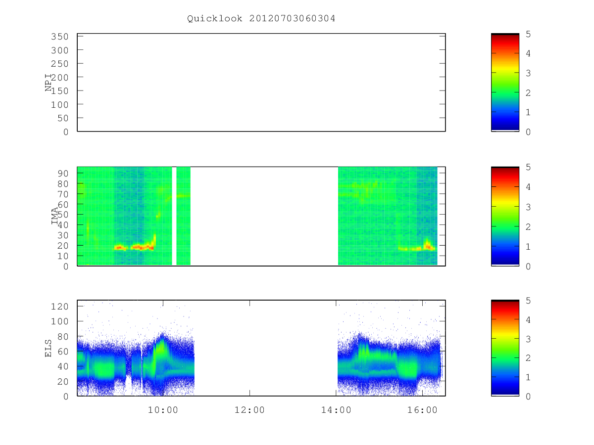Click the 0 label on ELS color bar
This screenshot has height=445, width=594.
point(528,396)
